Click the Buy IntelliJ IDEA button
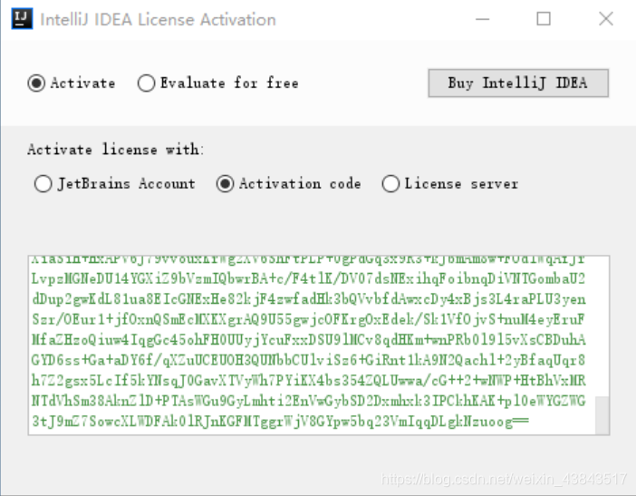The height and width of the screenshot is (496, 636). (518, 83)
